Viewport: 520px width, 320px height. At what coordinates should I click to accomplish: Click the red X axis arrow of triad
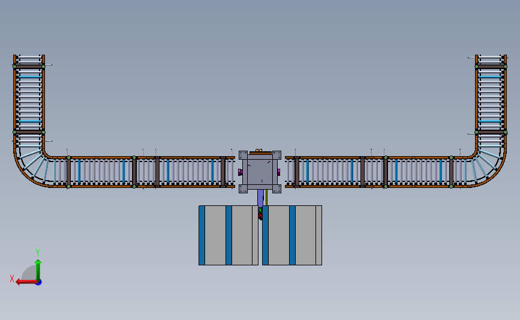[x=26, y=282]
